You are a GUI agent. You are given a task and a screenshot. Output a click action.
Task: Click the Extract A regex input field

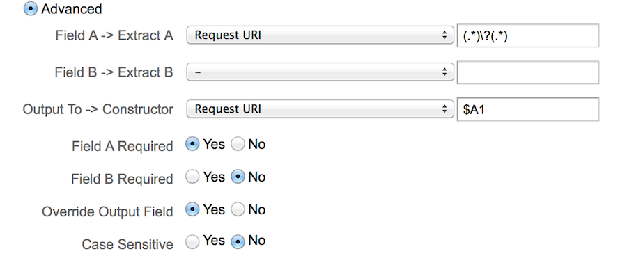(x=528, y=35)
